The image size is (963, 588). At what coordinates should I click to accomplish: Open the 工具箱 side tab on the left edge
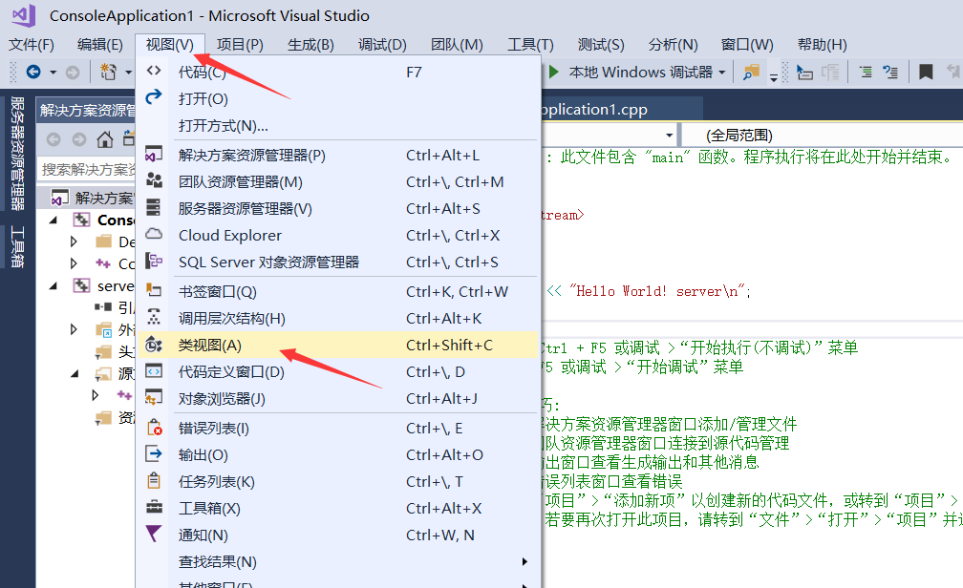(17, 246)
